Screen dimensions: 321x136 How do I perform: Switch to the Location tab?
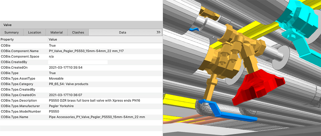click(35, 32)
